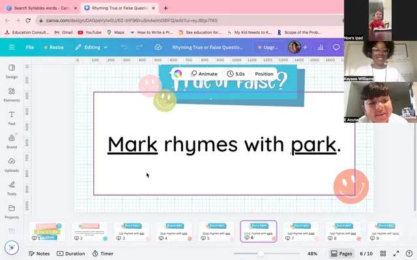Image resolution: width=417 pixels, height=260 pixels.
Task: Click the Upgrade button
Action: [x=268, y=47]
